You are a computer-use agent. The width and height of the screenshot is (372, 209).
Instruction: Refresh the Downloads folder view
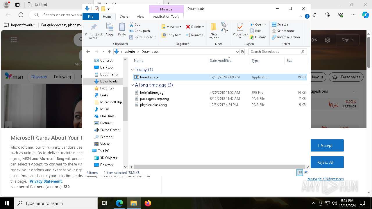[242, 52]
